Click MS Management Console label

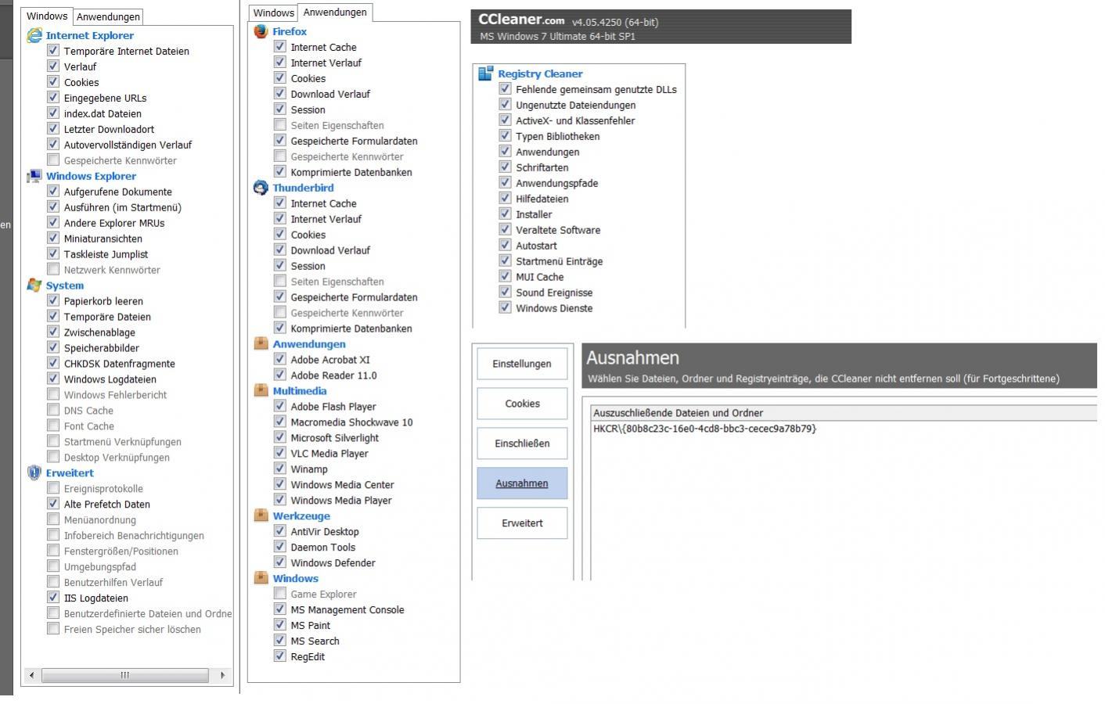point(347,609)
